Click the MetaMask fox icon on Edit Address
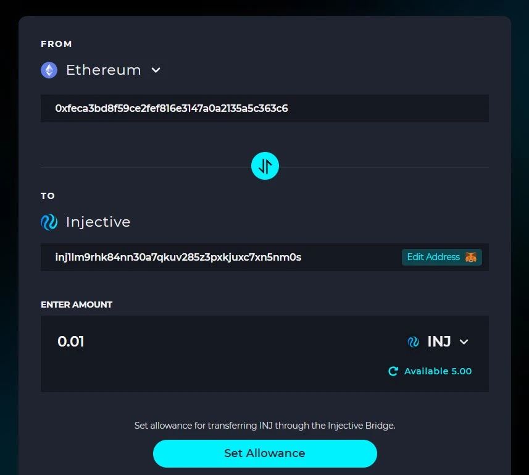 coord(471,257)
